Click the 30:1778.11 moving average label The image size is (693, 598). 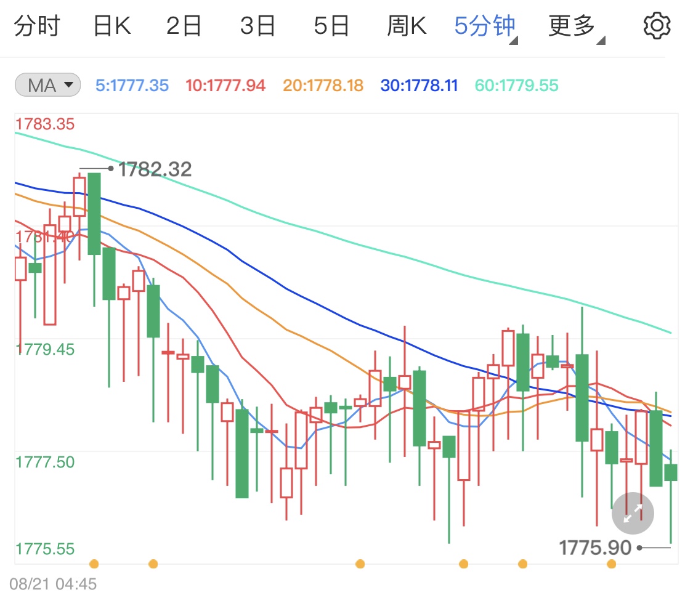(x=419, y=85)
